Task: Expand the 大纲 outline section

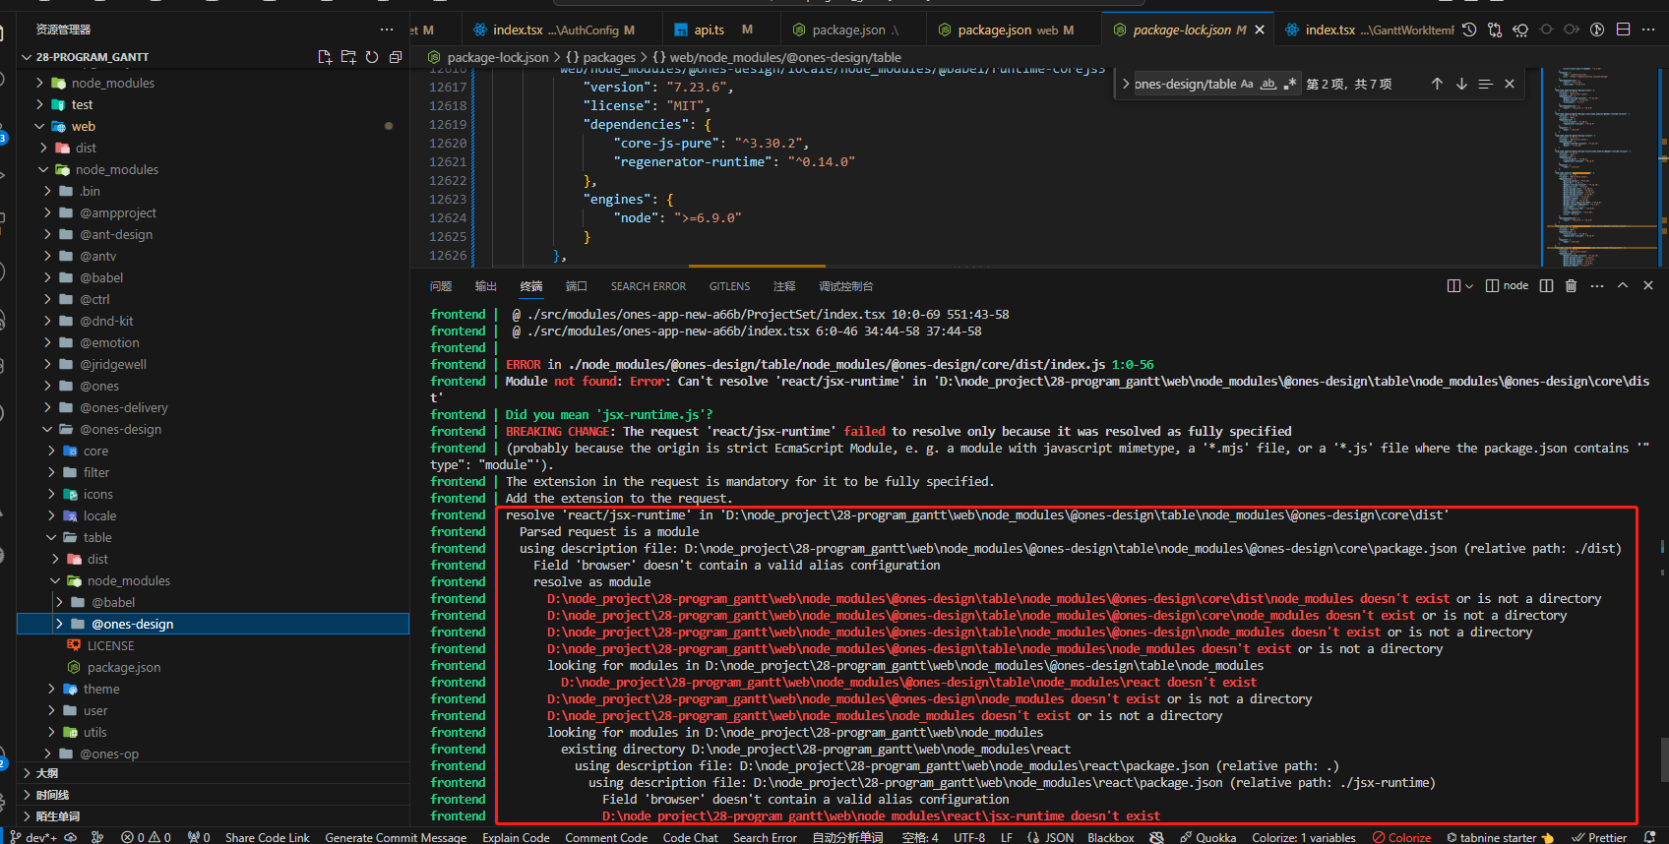Action: tap(214, 773)
